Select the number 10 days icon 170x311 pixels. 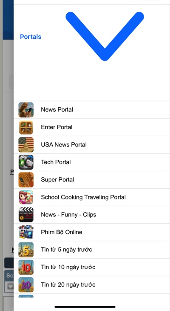coord(26,267)
